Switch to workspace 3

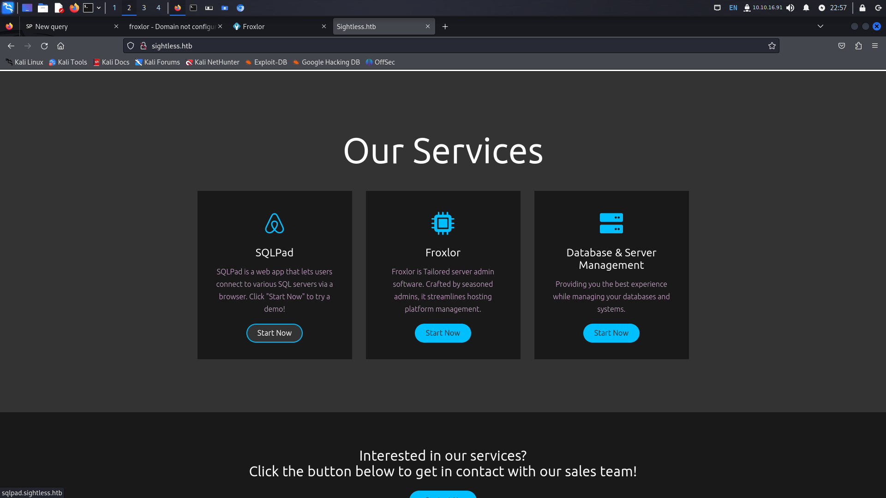tap(144, 8)
